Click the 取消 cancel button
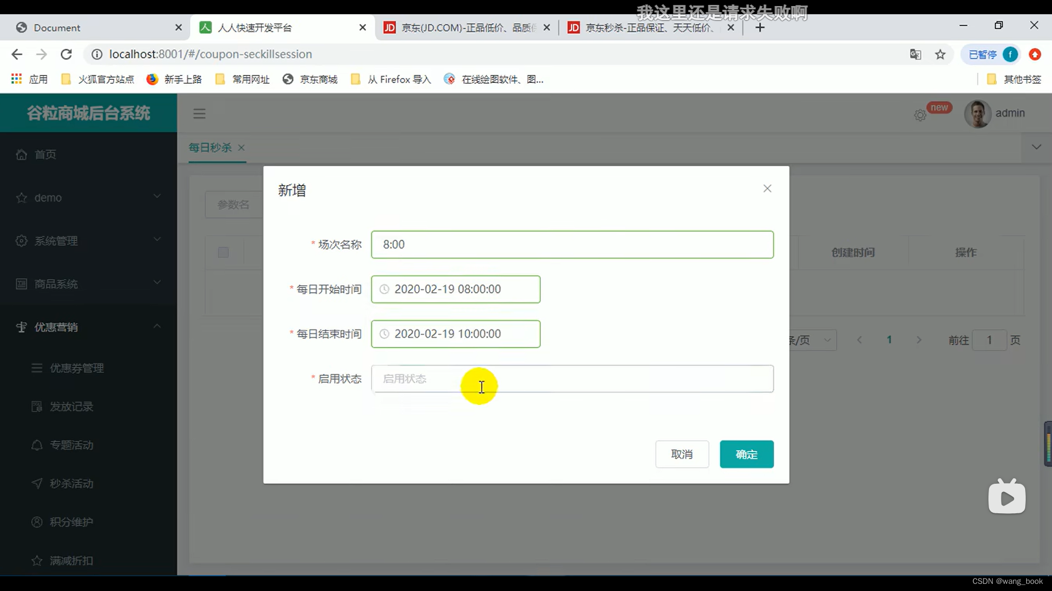 click(682, 454)
